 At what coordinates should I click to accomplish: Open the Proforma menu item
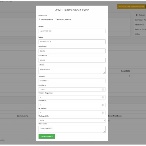139,25
